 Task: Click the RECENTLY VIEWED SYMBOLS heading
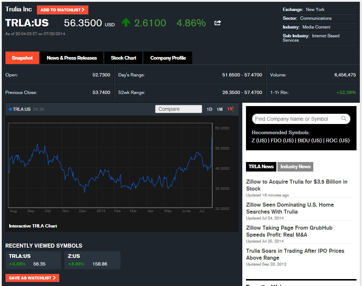[44, 246]
